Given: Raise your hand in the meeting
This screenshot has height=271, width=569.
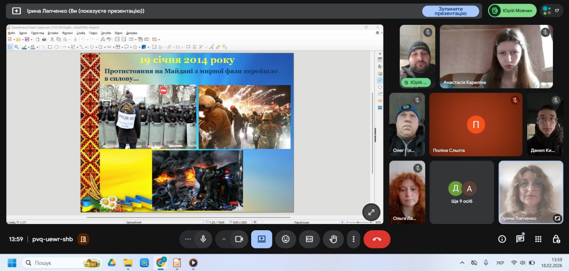Looking at the screenshot, I should click(x=333, y=239).
